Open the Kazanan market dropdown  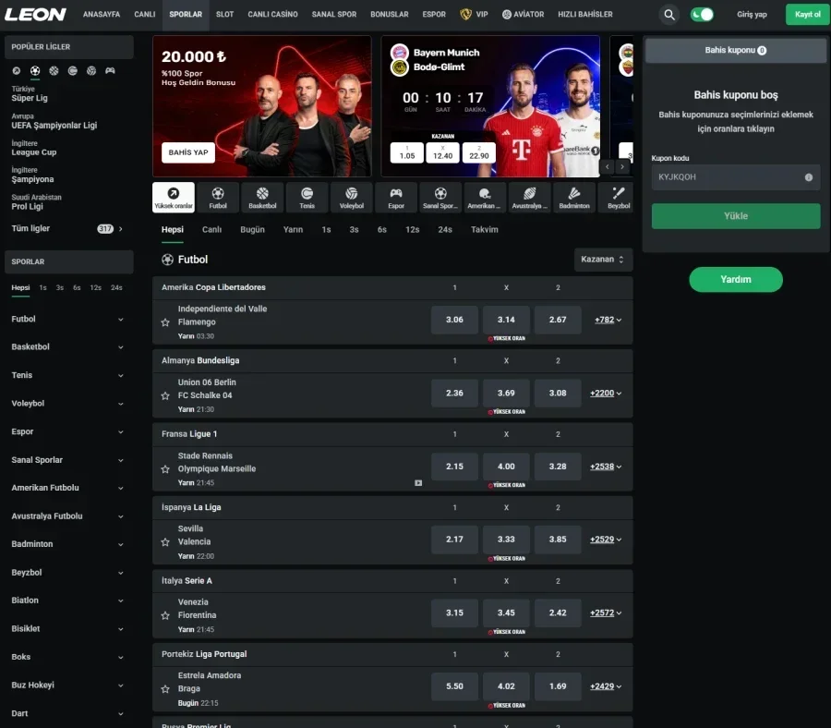pos(603,260)
